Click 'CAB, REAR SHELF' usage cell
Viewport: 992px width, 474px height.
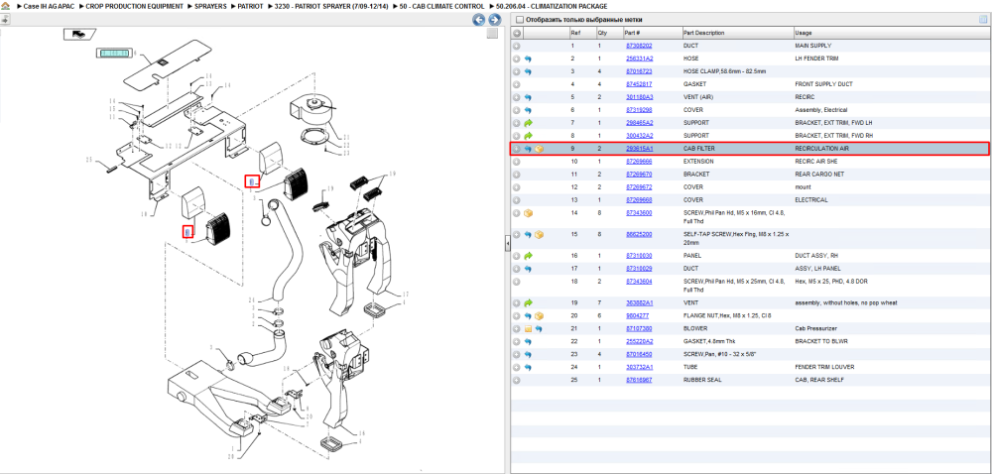(819, 380)
